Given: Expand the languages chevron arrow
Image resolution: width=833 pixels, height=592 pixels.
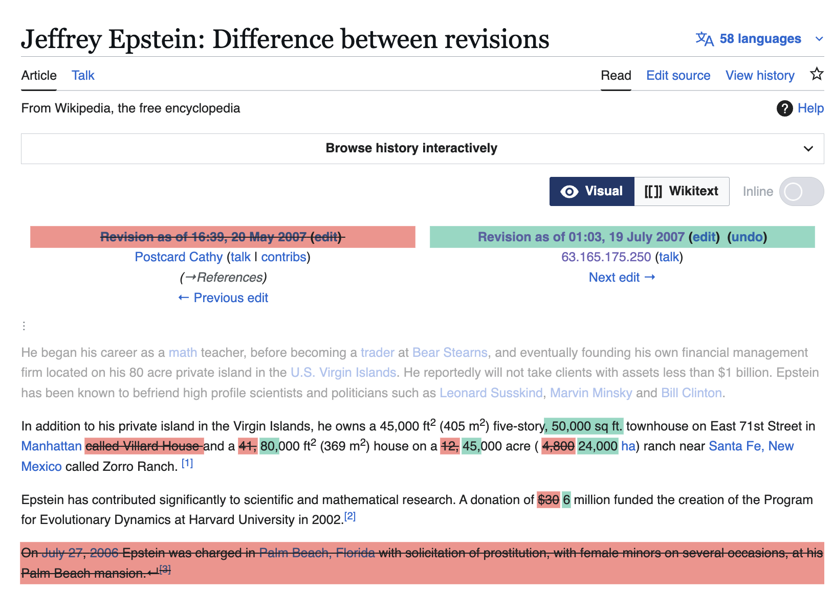Looking at the screenshot, I should pos(819,39).
